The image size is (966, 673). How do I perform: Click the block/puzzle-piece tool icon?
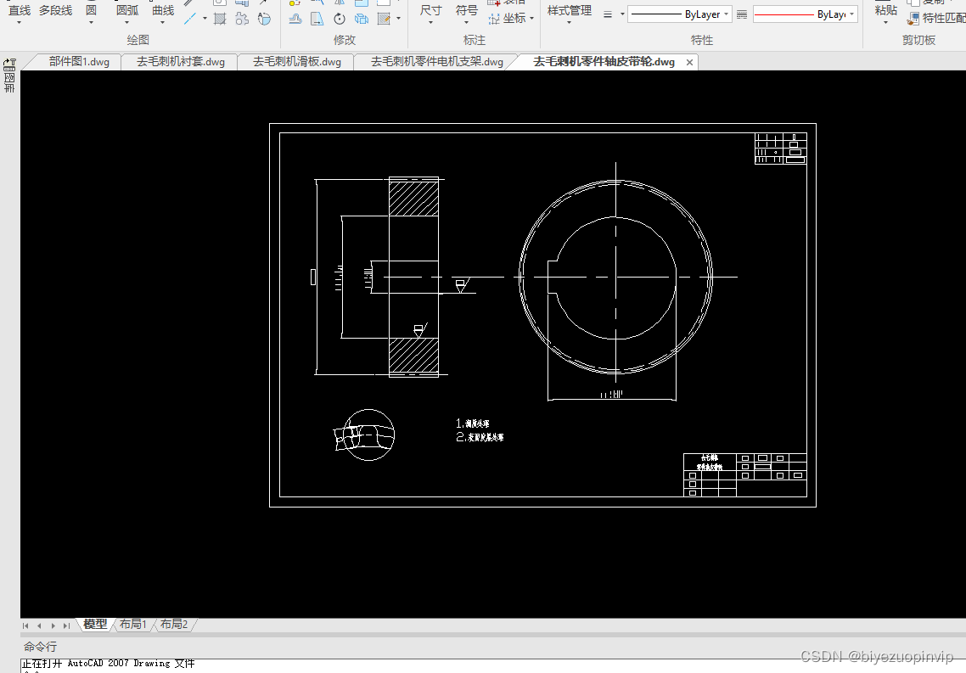[x=242, y=19]
